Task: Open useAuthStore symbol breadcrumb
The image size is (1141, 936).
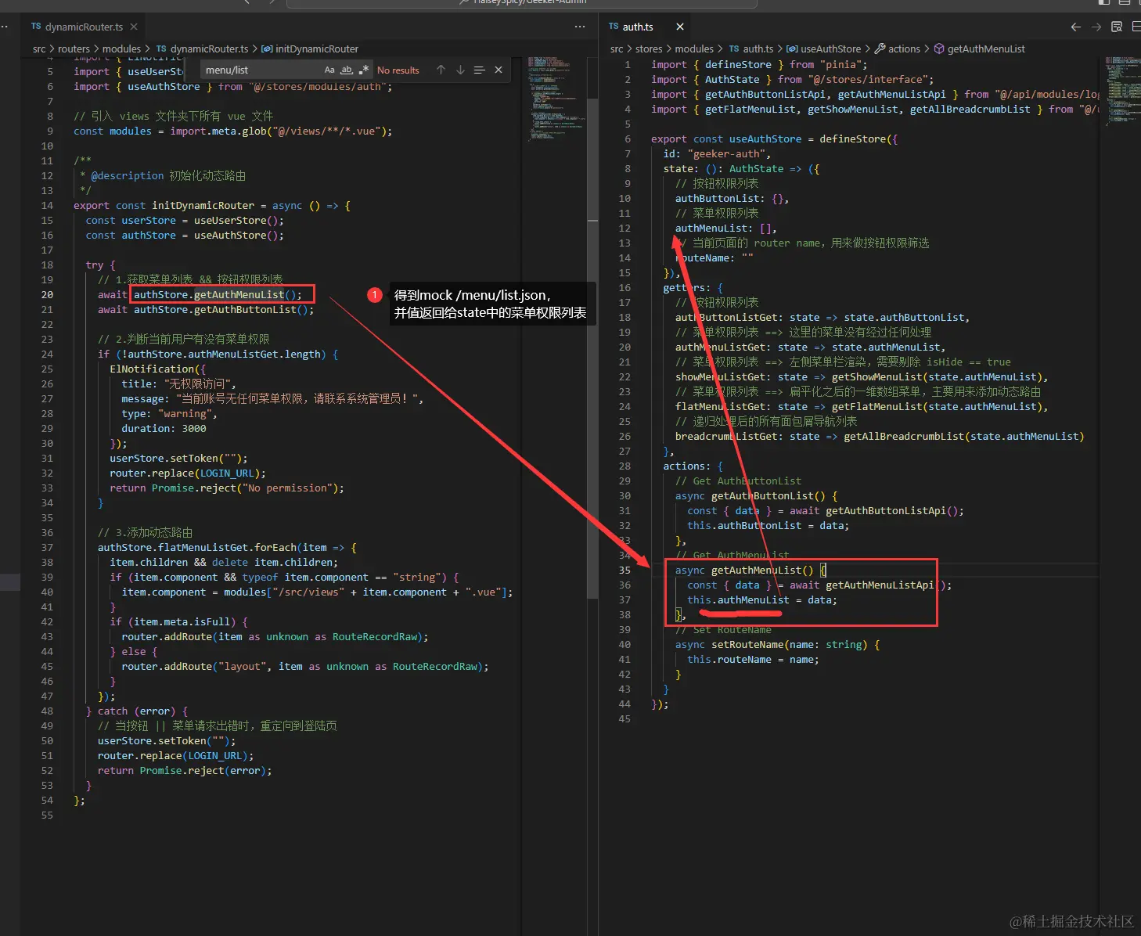Action: (824, 49)
